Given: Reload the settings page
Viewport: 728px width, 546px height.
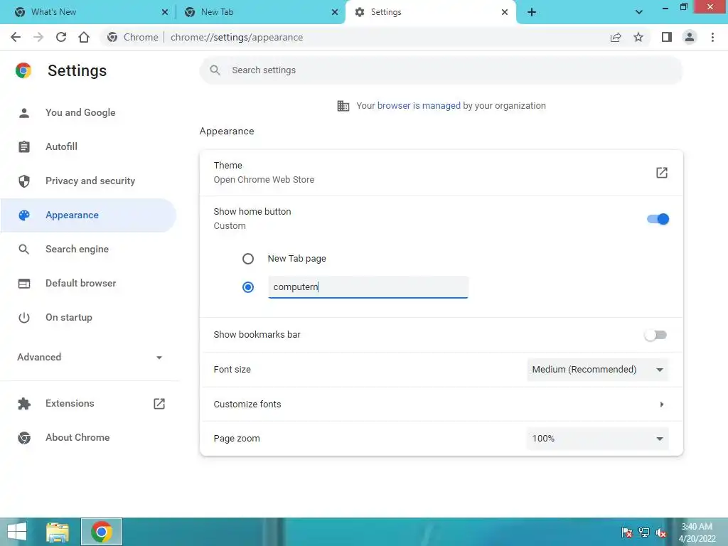Looking at the screenshot, I should click(x=61, y=37).
